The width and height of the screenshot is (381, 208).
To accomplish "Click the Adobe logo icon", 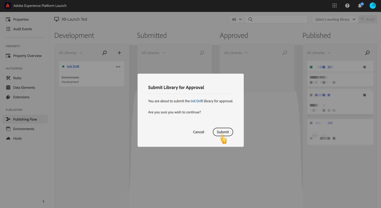I will [8, 6].
